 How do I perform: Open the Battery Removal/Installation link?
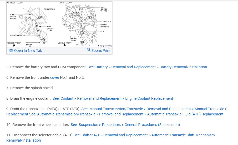click(147, 67)
